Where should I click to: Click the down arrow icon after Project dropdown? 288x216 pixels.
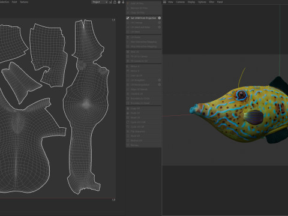tap(123, 2)
